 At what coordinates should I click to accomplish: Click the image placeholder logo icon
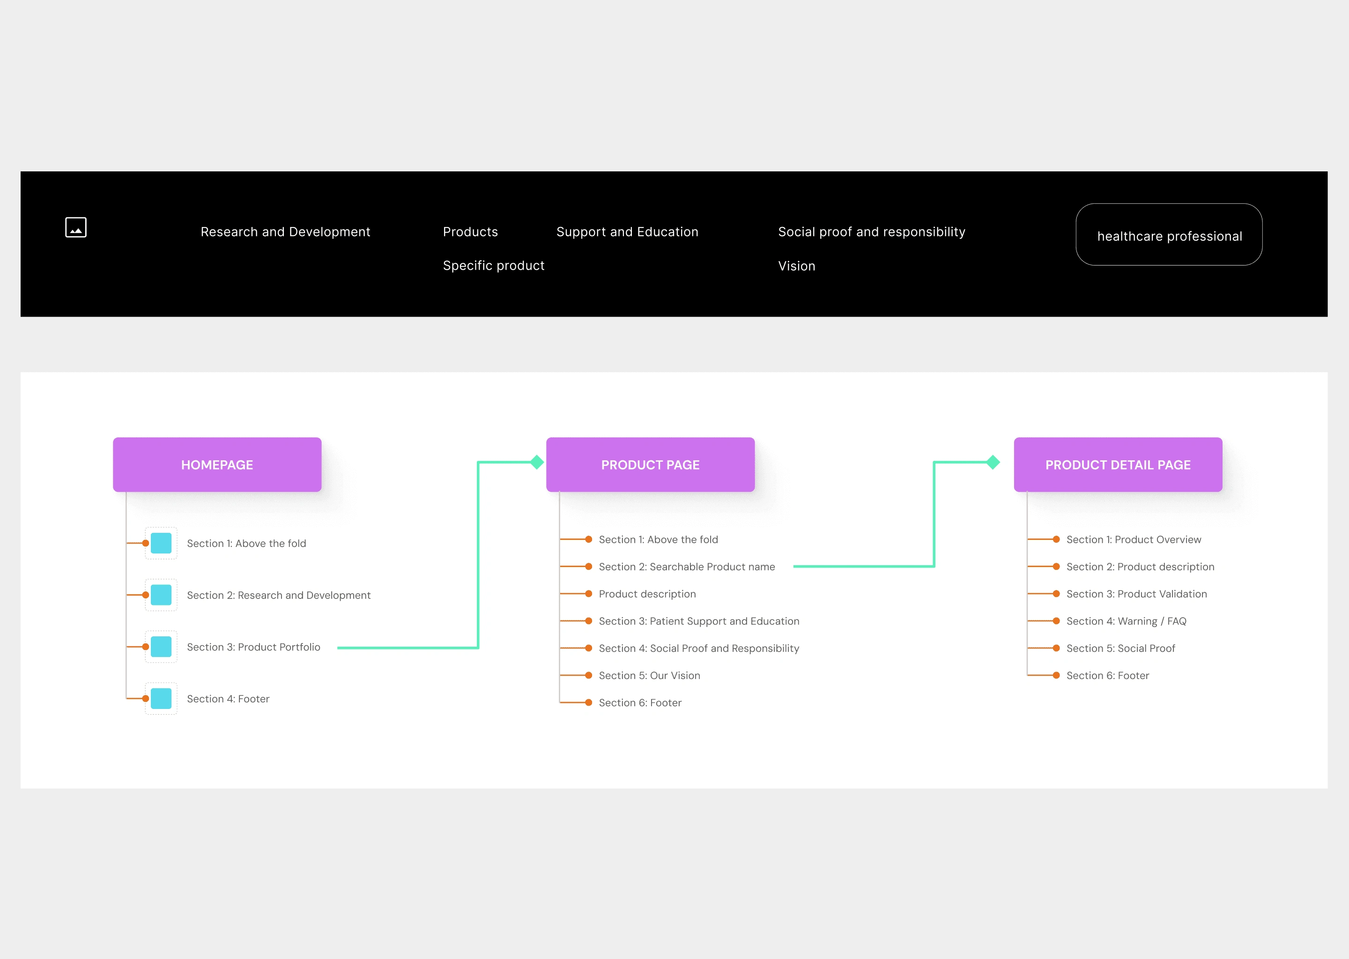tap(75, 228)
